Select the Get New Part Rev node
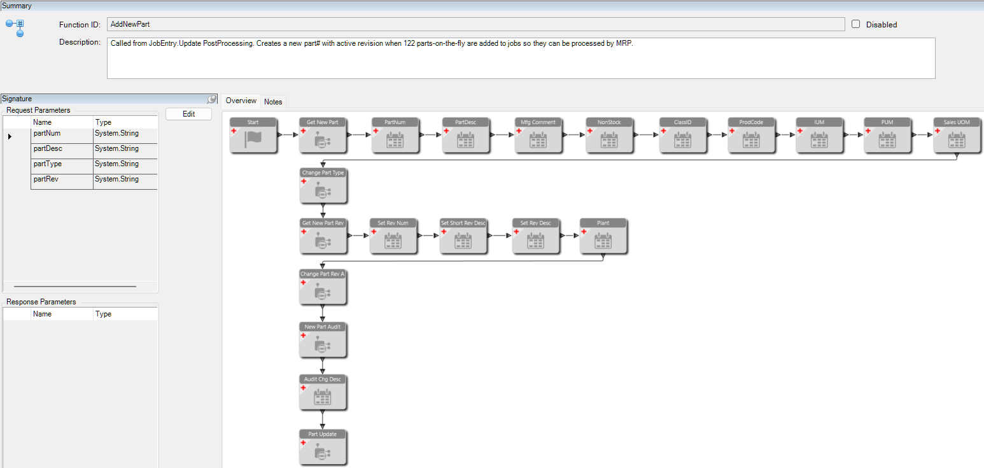 [x=323, y=236]
